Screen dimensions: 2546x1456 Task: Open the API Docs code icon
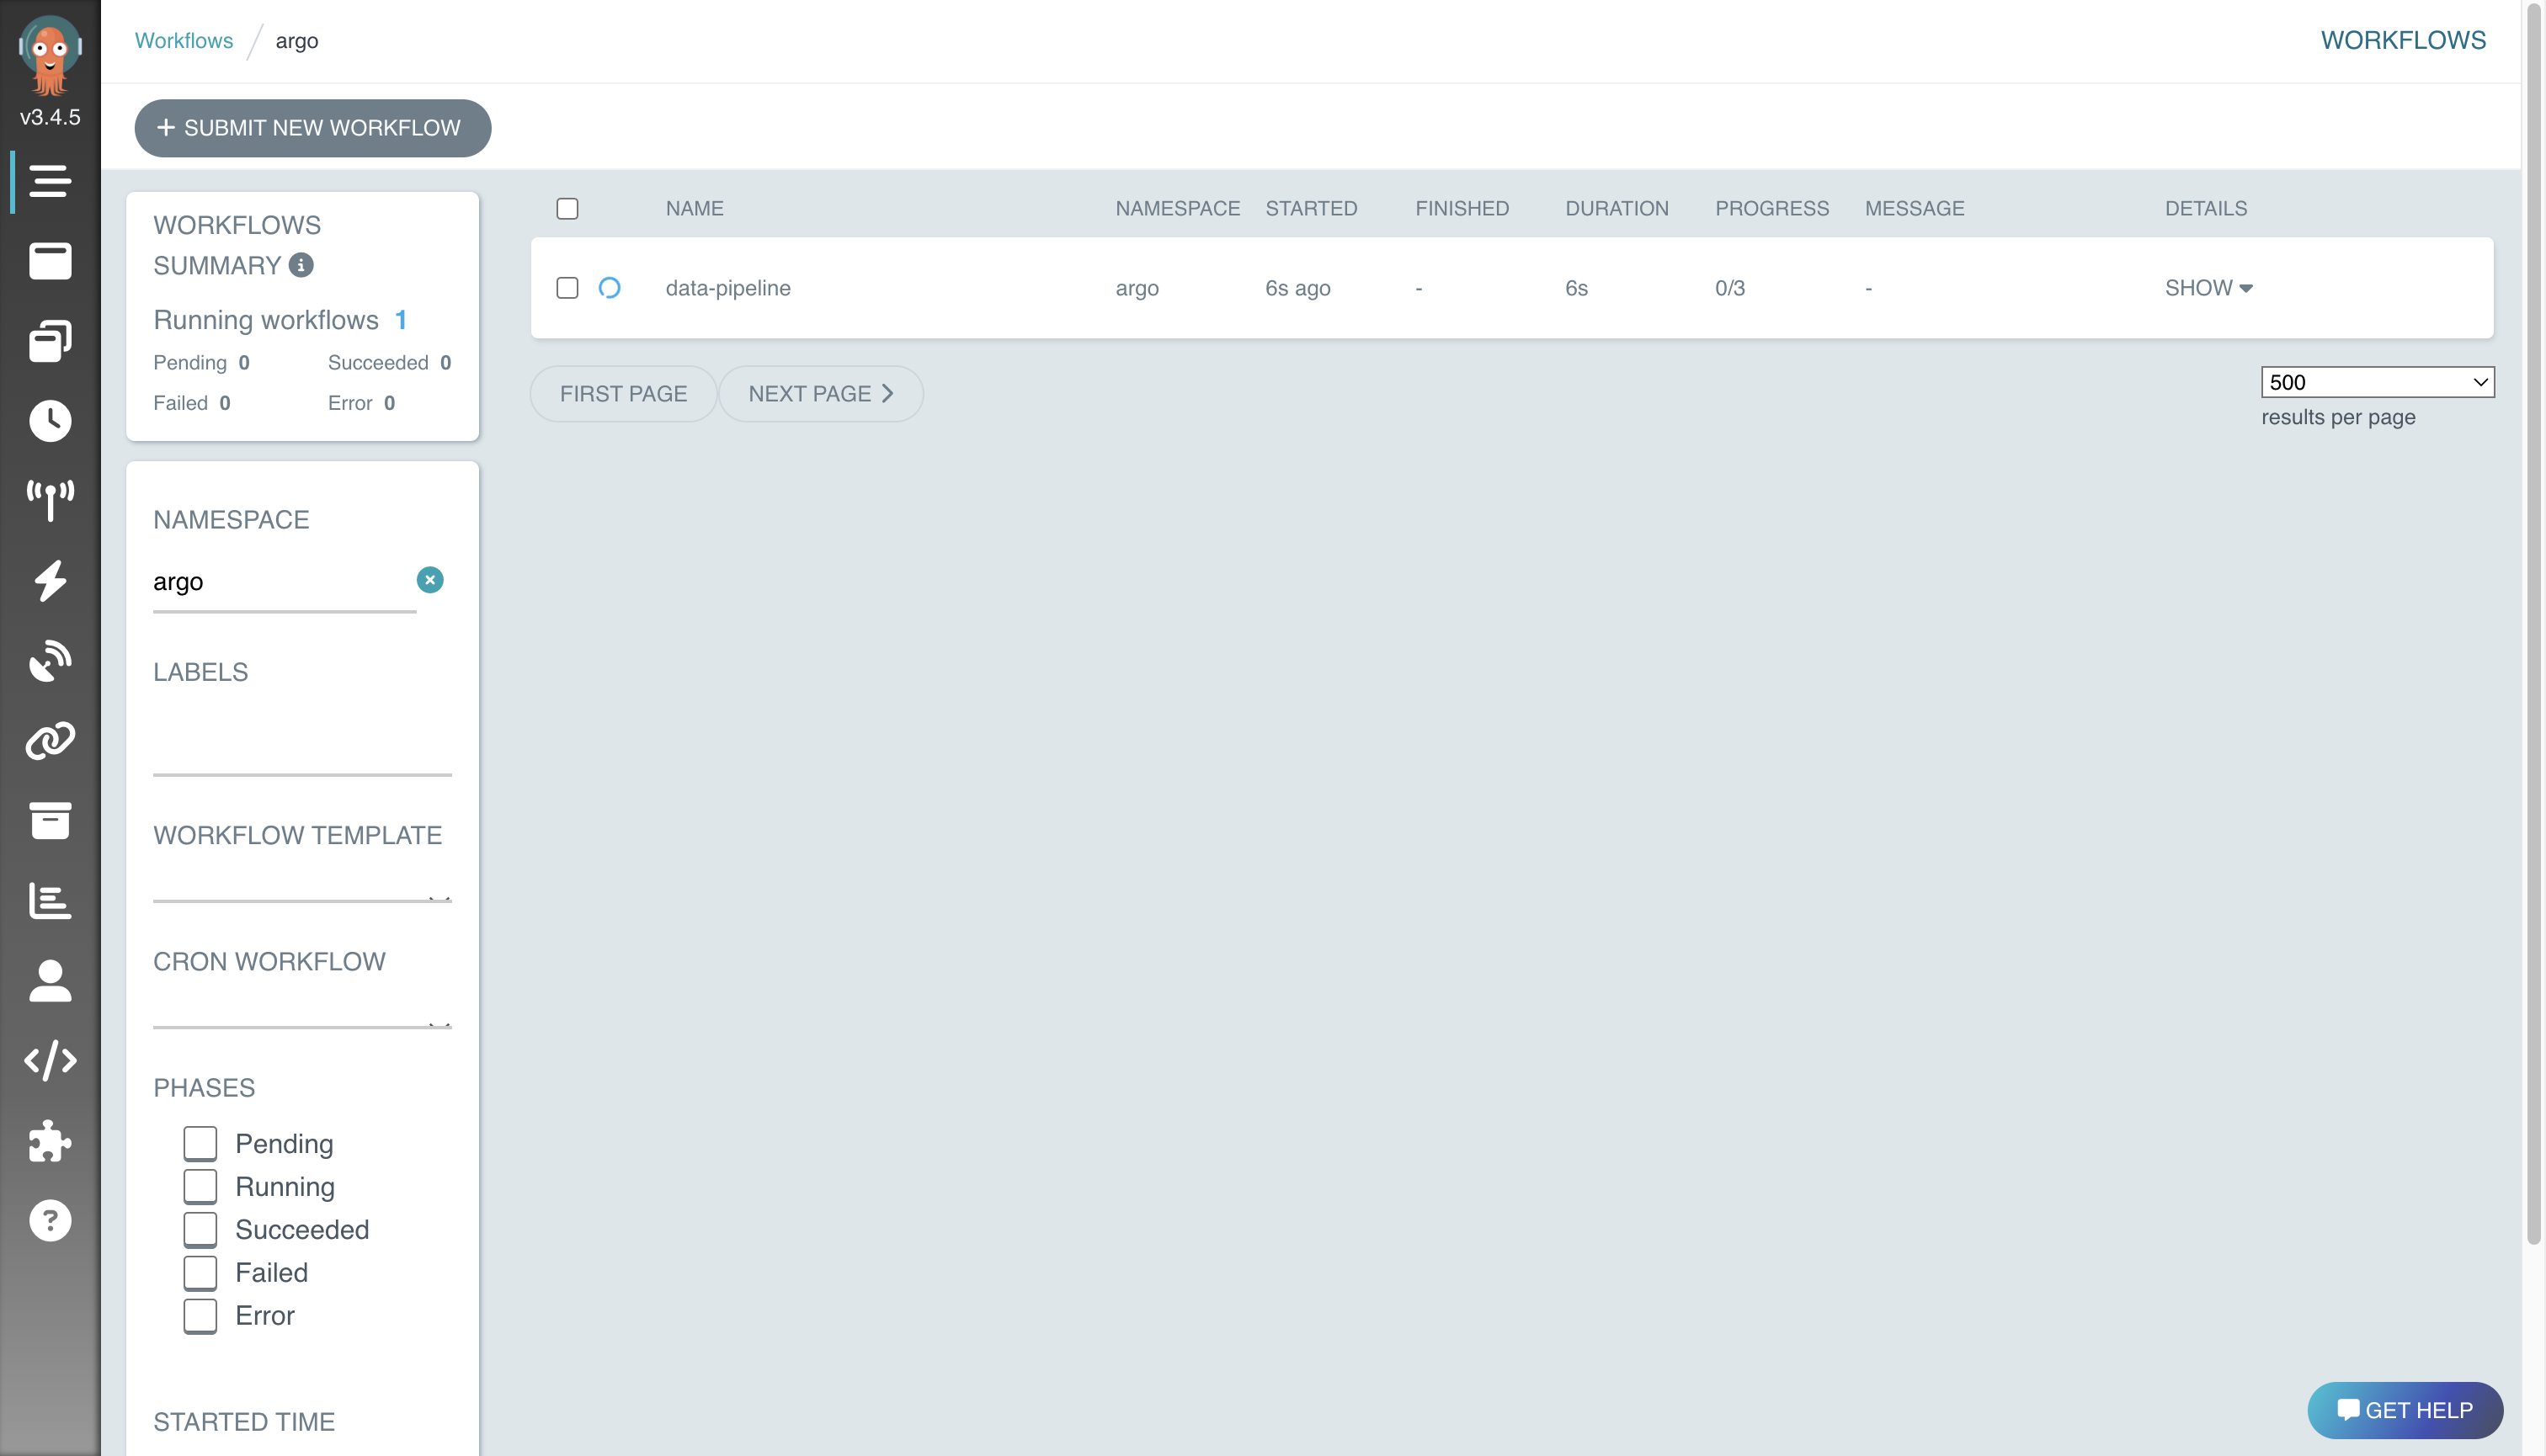pos(49,1060)
